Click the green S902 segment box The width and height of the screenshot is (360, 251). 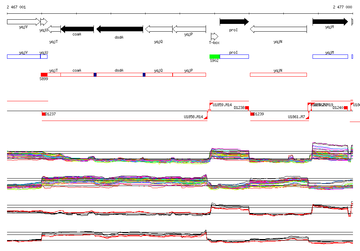215,57
